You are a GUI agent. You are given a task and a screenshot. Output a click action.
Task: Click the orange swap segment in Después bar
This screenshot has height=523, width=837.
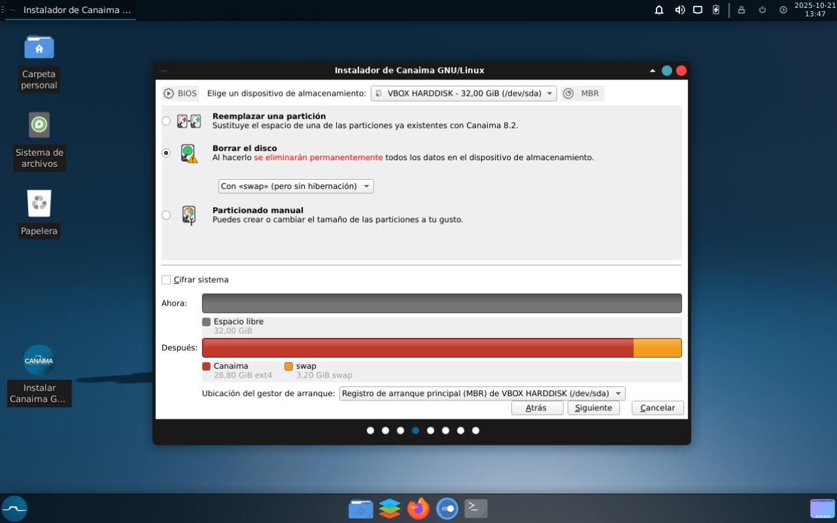(x=657, y=348)
